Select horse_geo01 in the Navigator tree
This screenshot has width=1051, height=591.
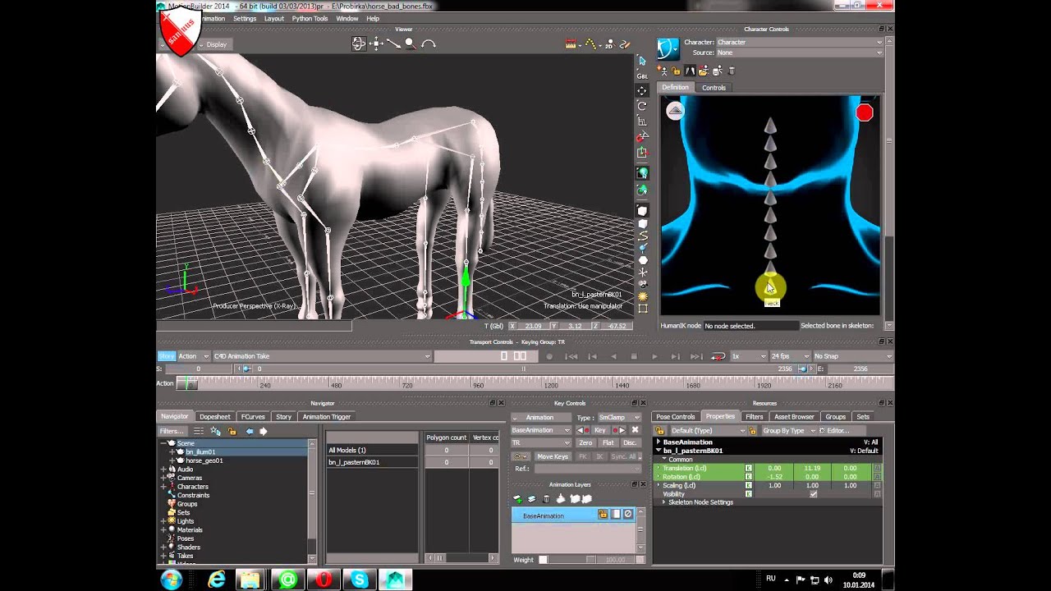tap(204, 460)
